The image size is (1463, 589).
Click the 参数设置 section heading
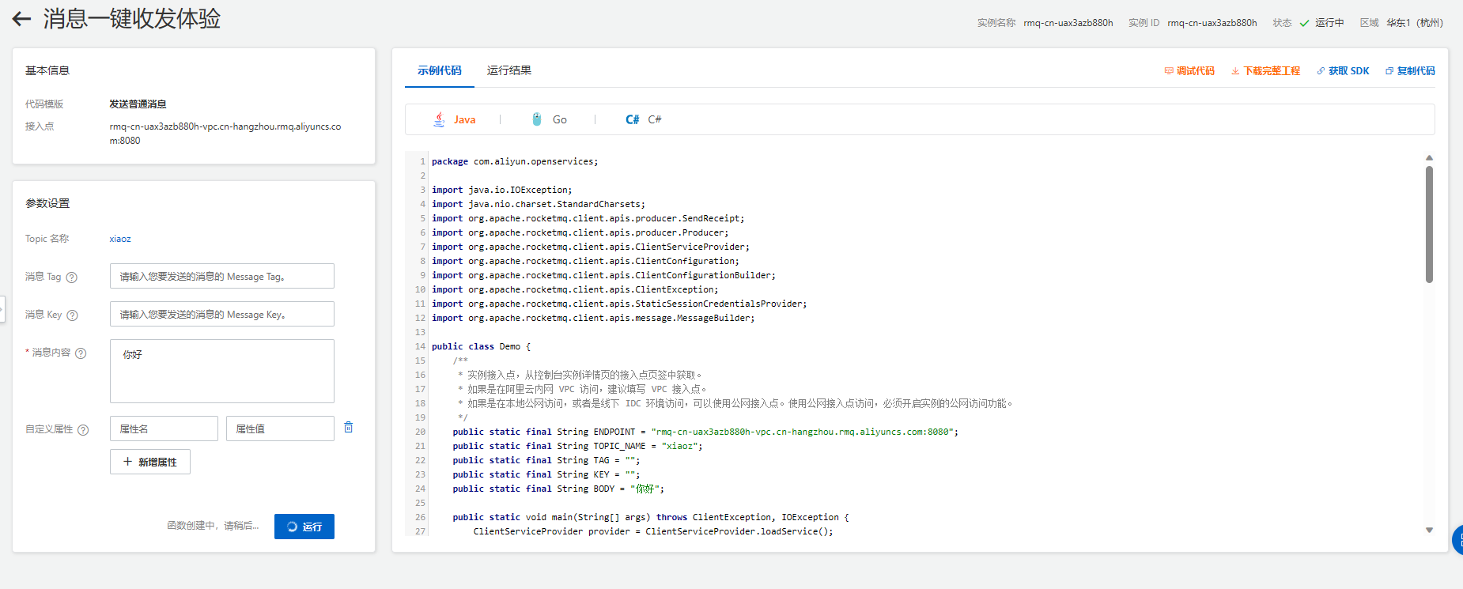click(x=47, y=203)
